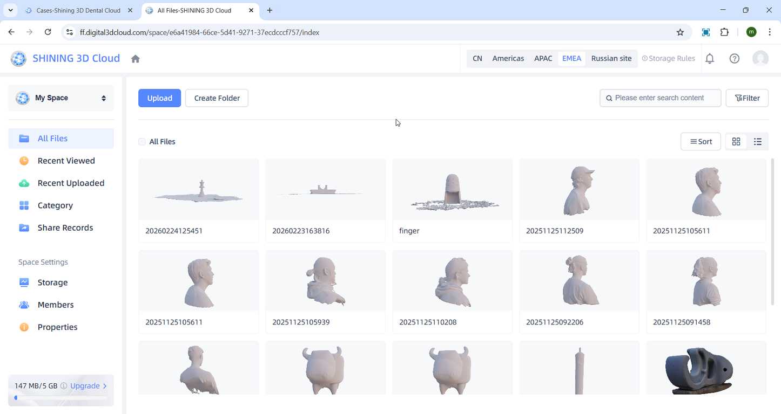This screenshot has width=781, height=414.
Task: Open the browser extensions puzzle icon
Action: [725, 32]
